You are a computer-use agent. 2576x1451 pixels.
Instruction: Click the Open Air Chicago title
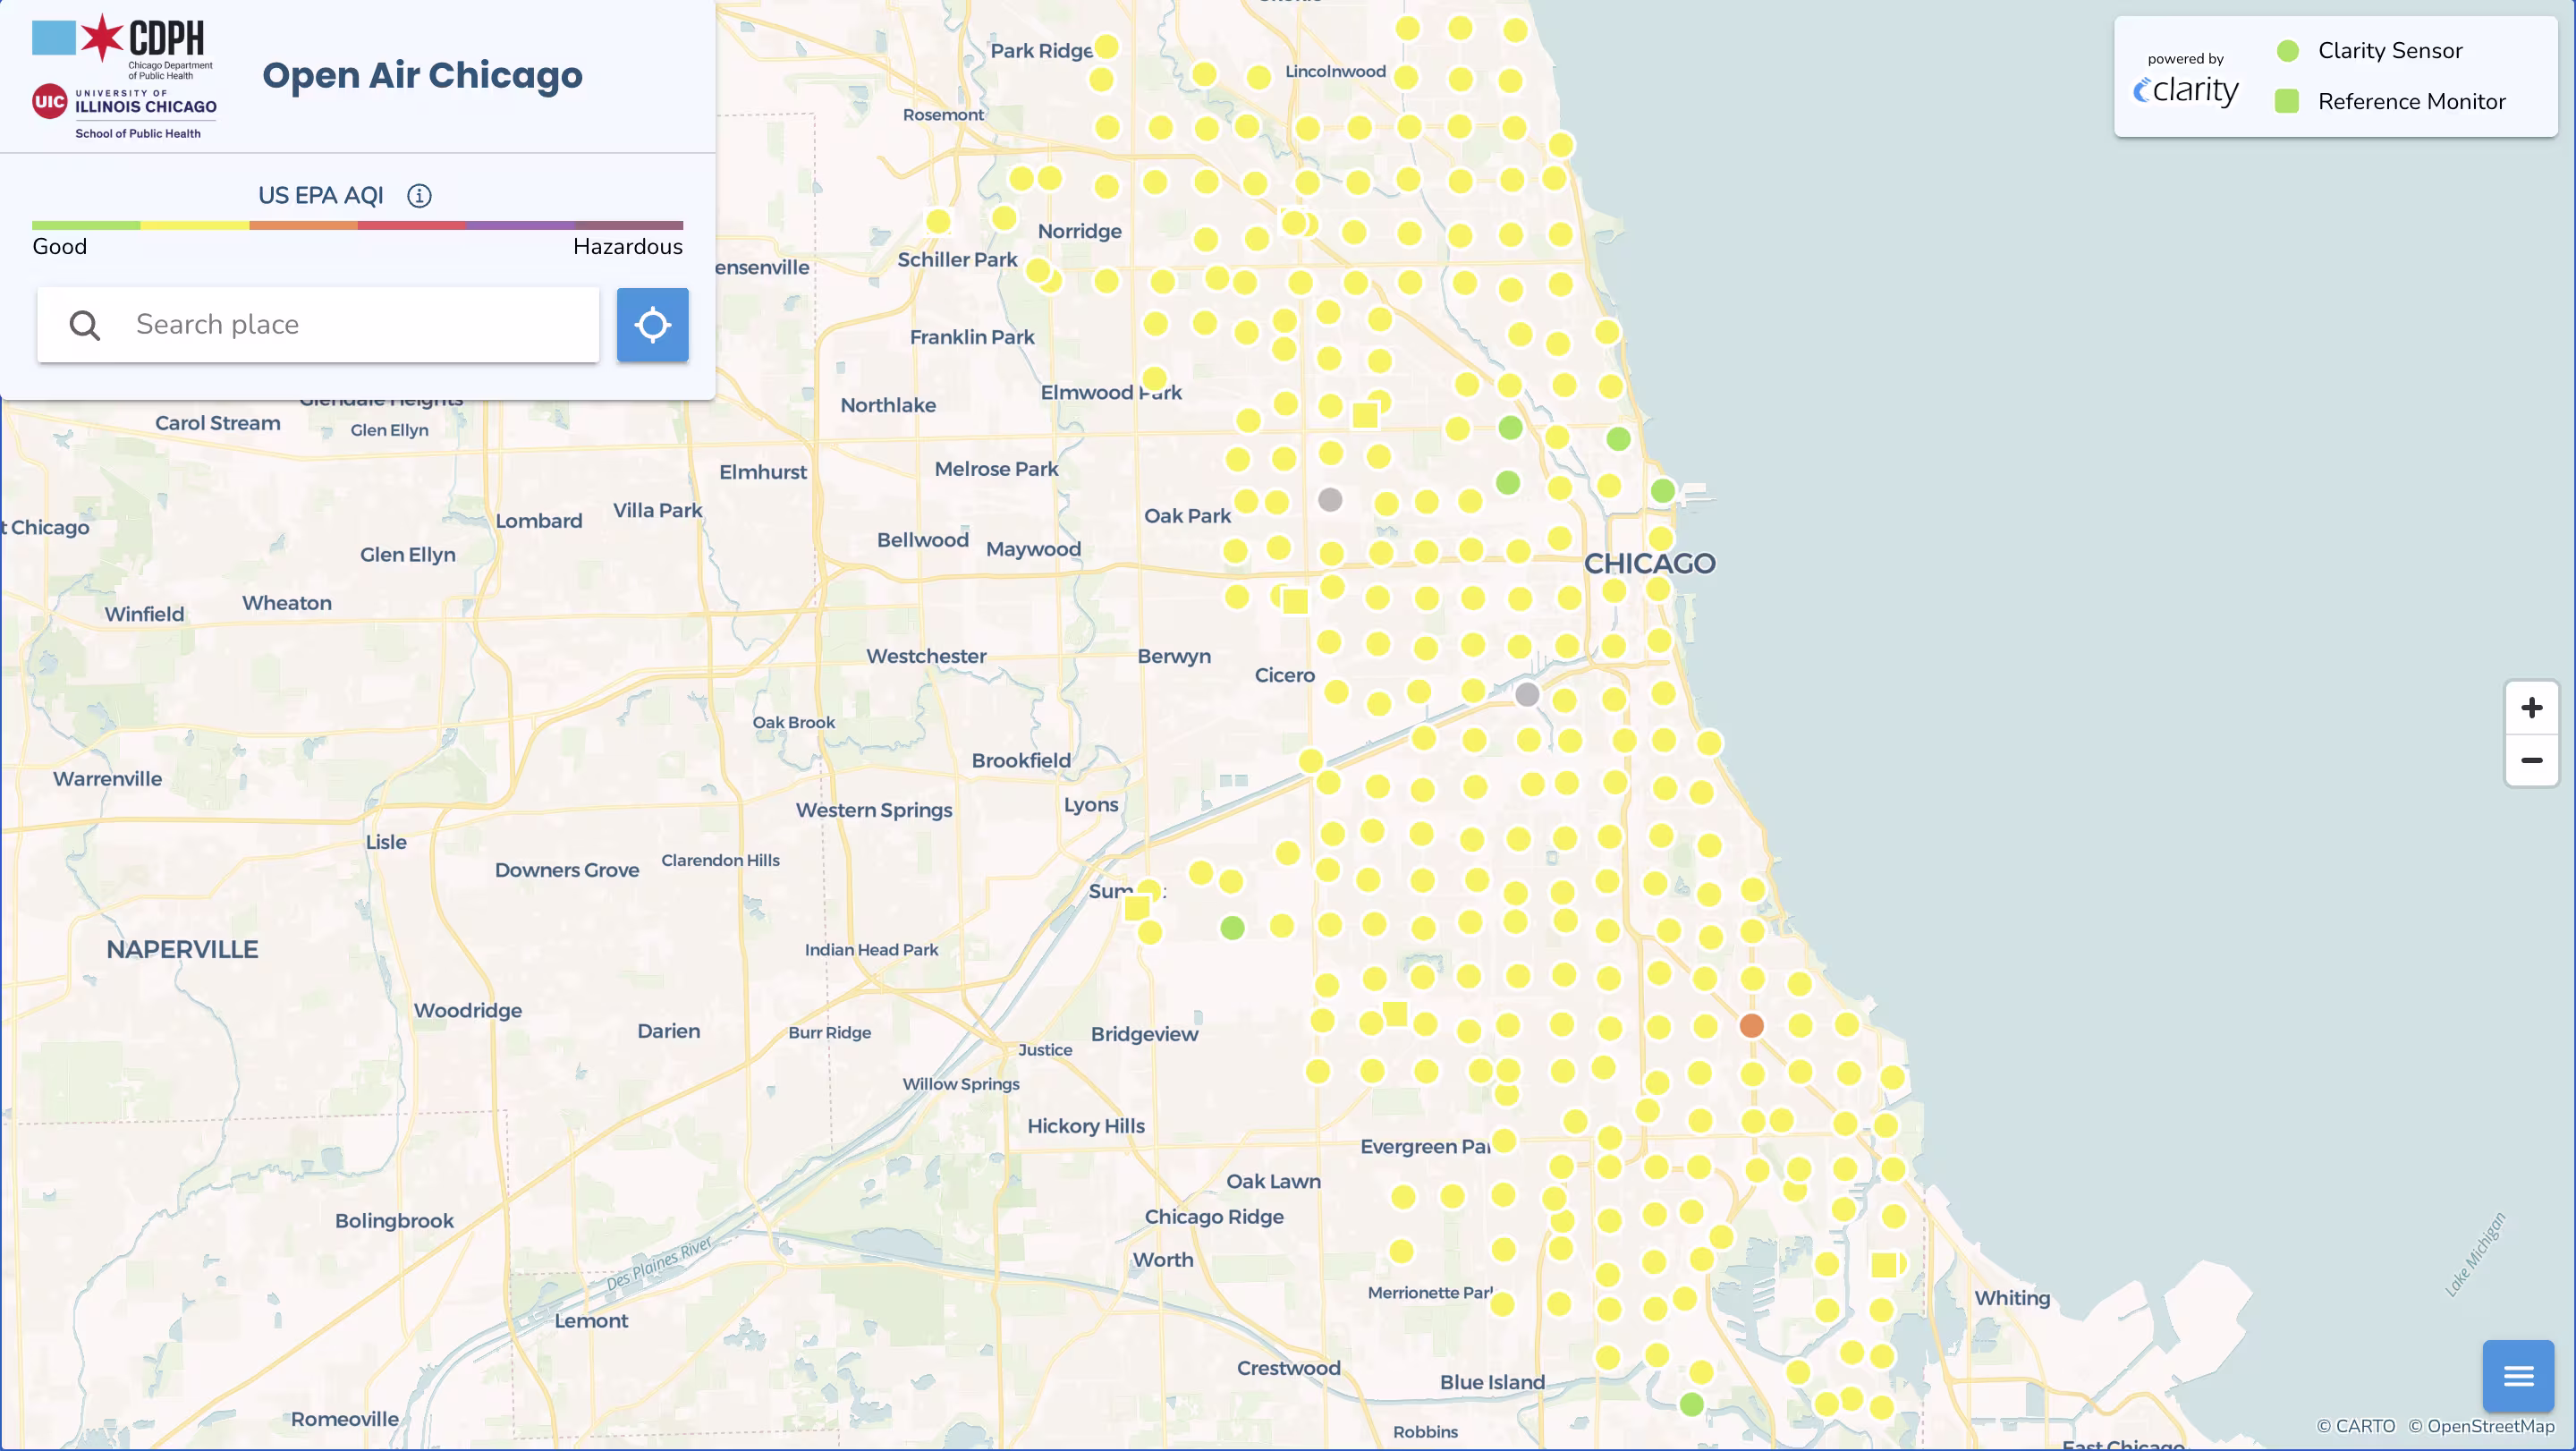tap(422, 76)
